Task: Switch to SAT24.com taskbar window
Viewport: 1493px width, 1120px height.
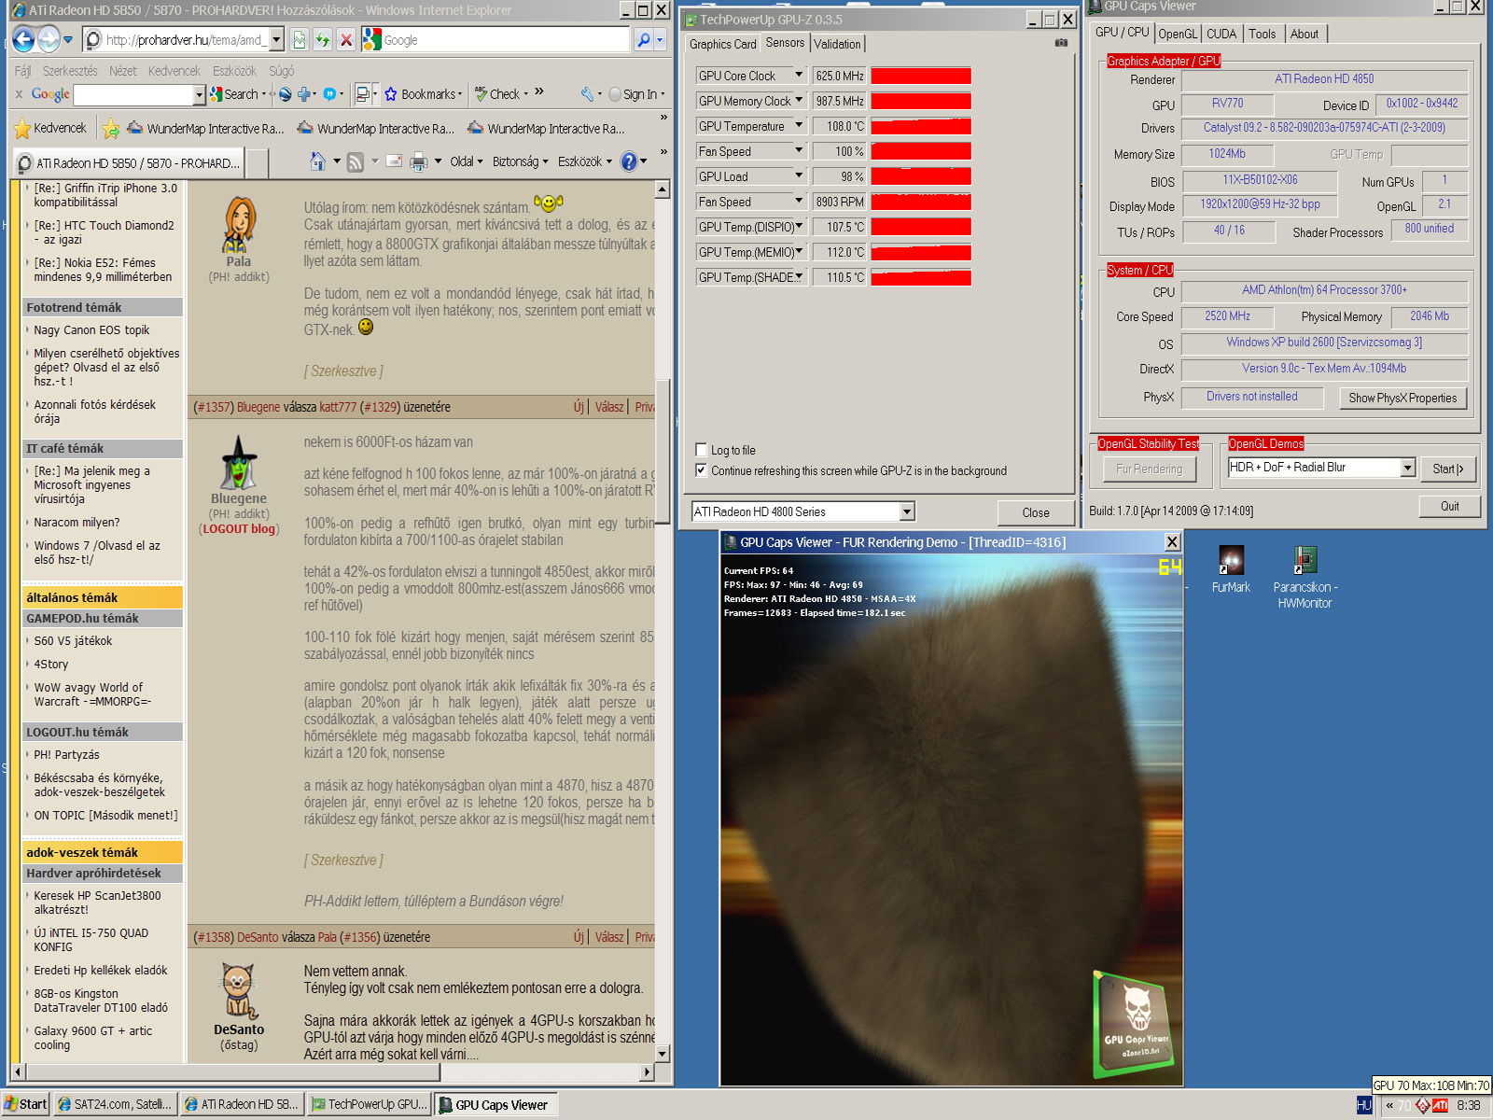Action: (115, 1104)
